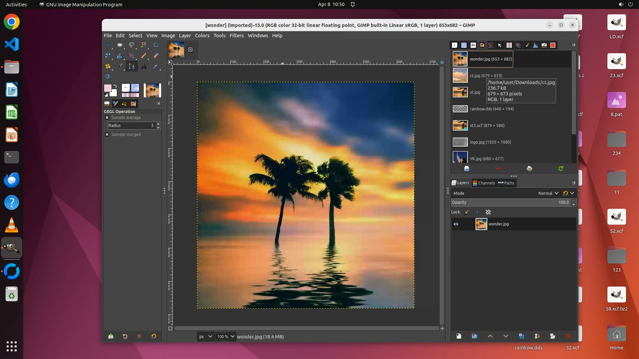
Task: Switch to the Channels tab
Action: tap(484, 183)
